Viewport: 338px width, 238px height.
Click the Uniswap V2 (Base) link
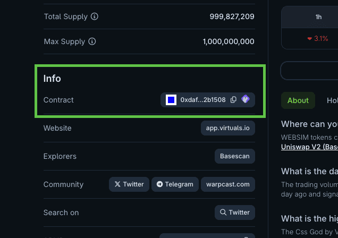tap(309, 147)
